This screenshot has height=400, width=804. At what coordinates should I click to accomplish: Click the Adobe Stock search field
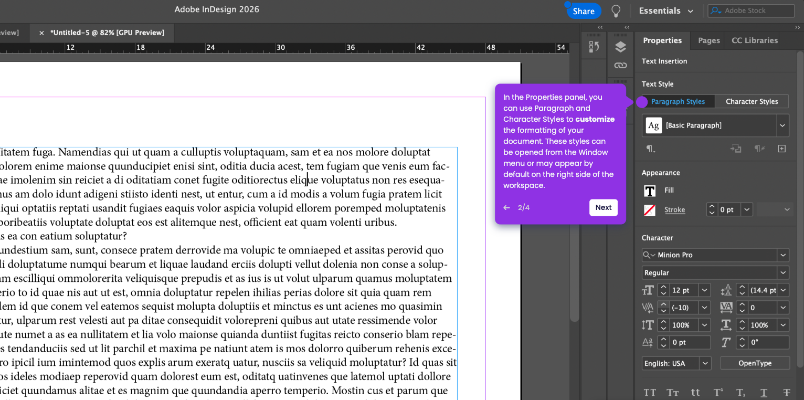coord(751,10)
